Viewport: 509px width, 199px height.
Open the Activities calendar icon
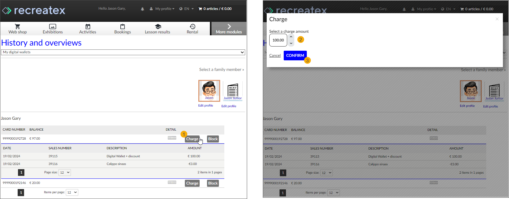[88, 27]
